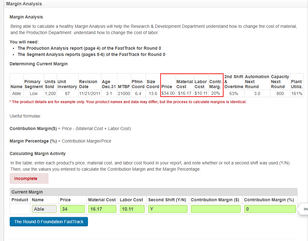Select the MTBF value 21000 cell
Viewport: 308px width, 241px height.
[124, 93]
